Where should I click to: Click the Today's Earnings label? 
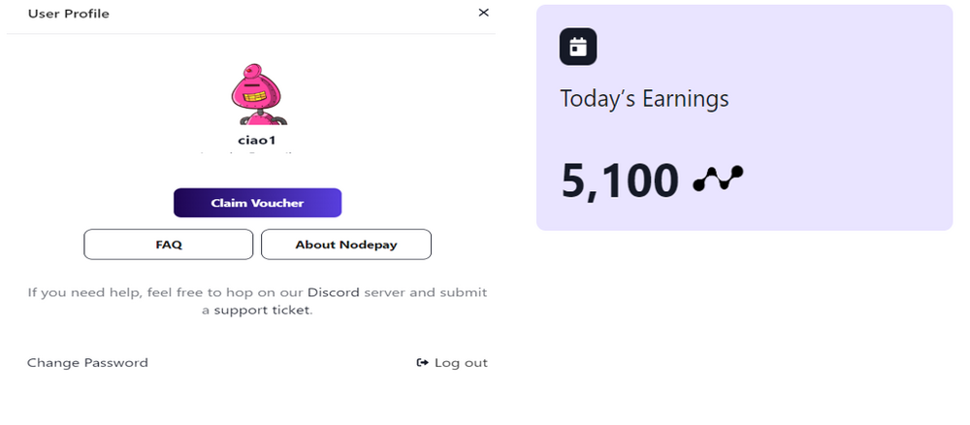coord(644,99)
